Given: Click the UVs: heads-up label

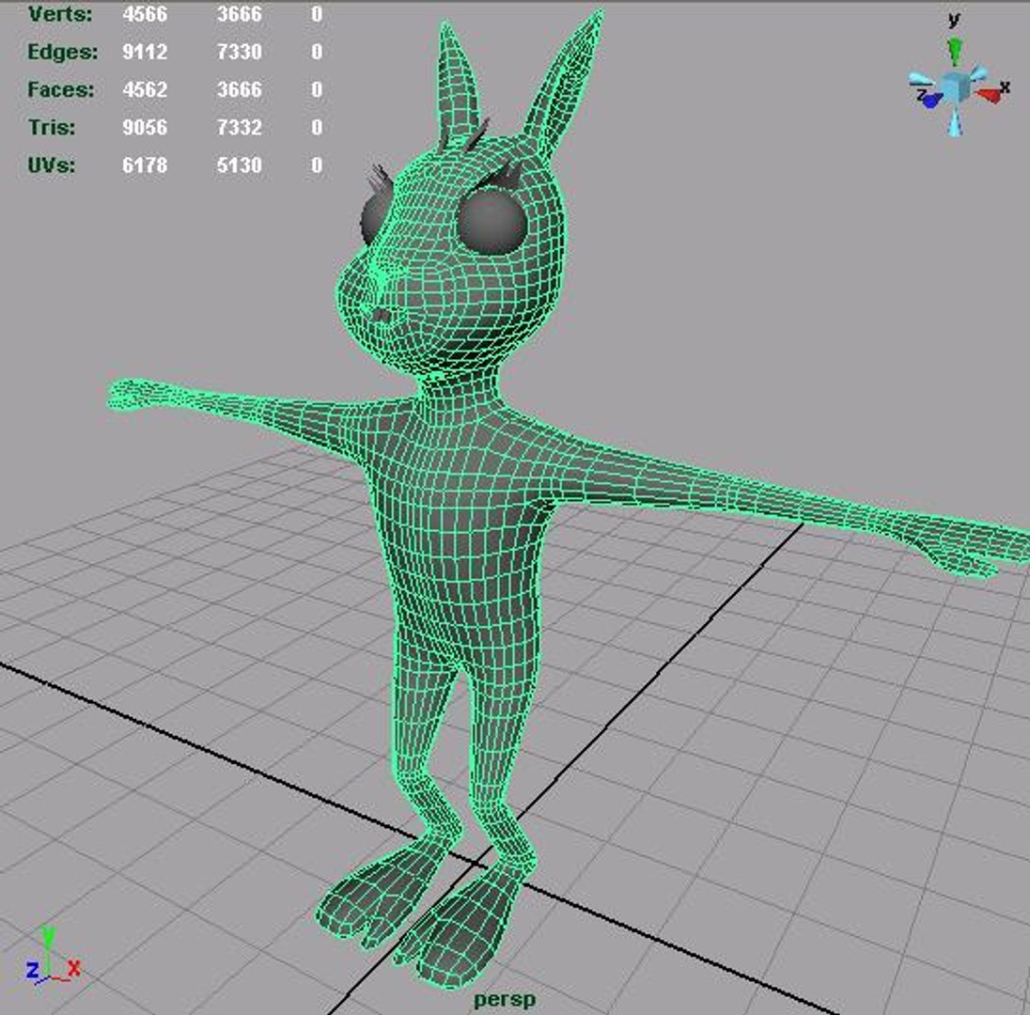Looking at the screenshot, I should click(52, 164).
